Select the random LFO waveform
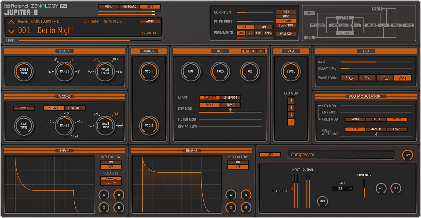Image resolution: width=421 pixels, height=218 pixels. (402, 78)
